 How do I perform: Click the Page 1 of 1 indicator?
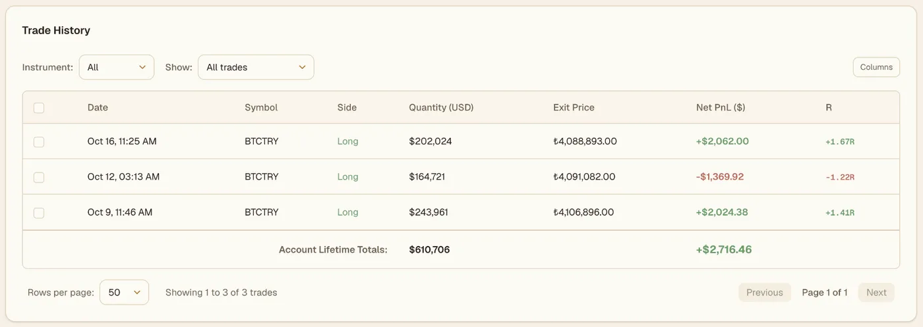pos(825,293)
